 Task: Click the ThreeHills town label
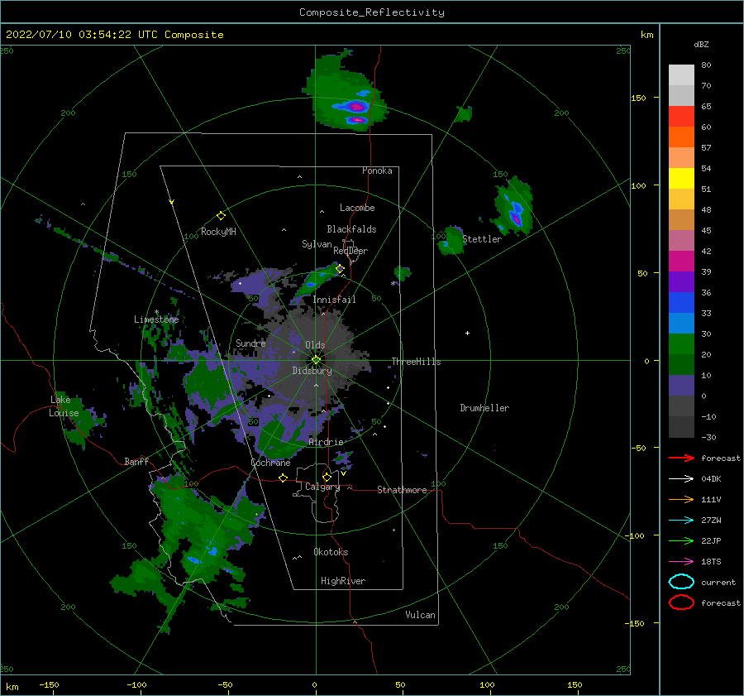pyautogui.click(x=416, y=362)
